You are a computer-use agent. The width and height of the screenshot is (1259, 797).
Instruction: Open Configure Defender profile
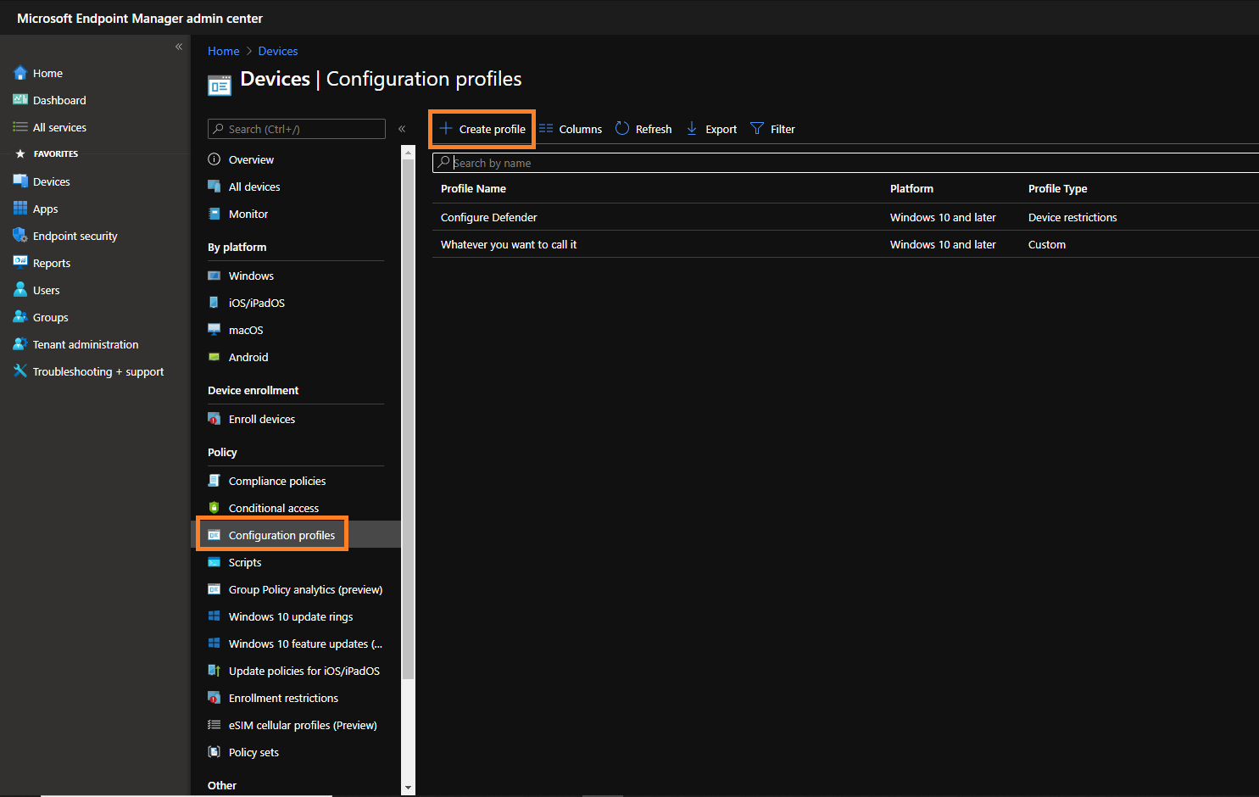(488, 217)
